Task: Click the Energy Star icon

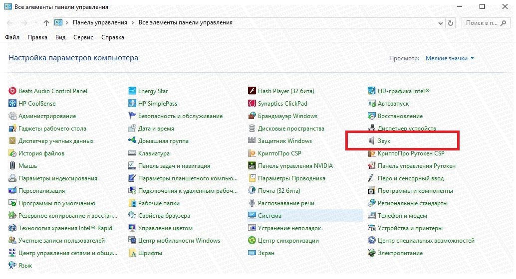Action: pyautogui.click(x=132, y=91)
